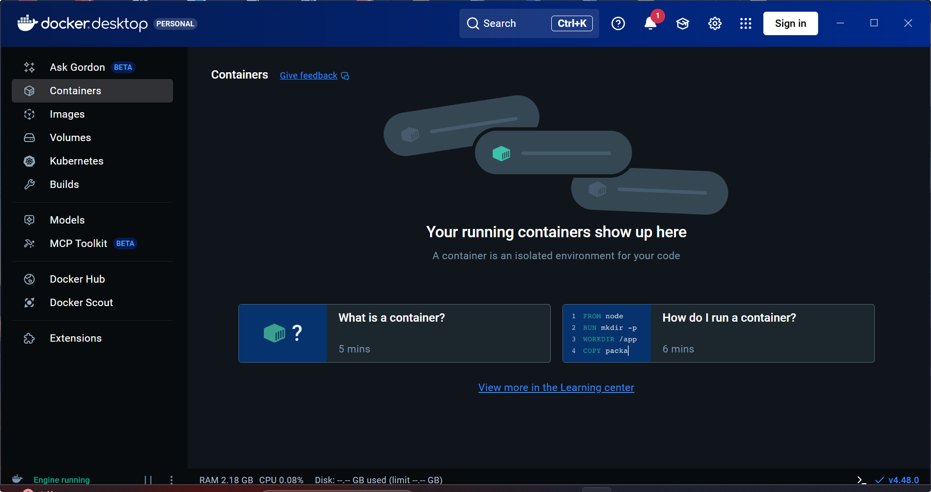The image size is (931, 492).
Task: Click the search magnifier icon
Action: click(473, 23)
